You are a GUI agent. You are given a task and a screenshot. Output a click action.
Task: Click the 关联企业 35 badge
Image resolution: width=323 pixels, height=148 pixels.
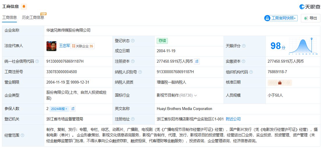click(82, 46)
